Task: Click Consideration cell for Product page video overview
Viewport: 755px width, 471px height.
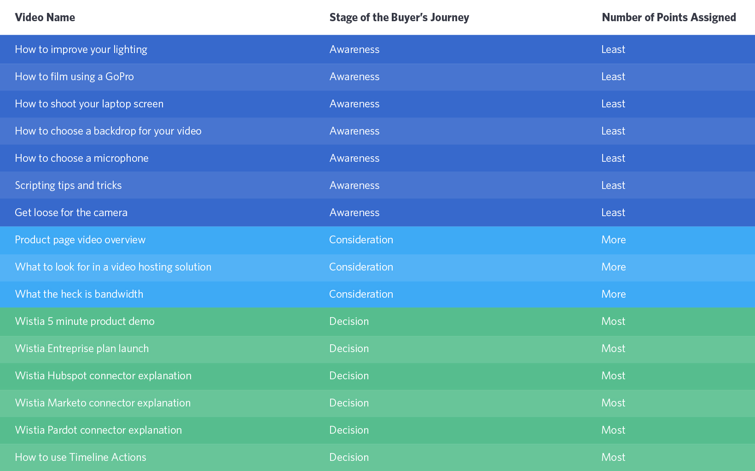Action: 361,240
